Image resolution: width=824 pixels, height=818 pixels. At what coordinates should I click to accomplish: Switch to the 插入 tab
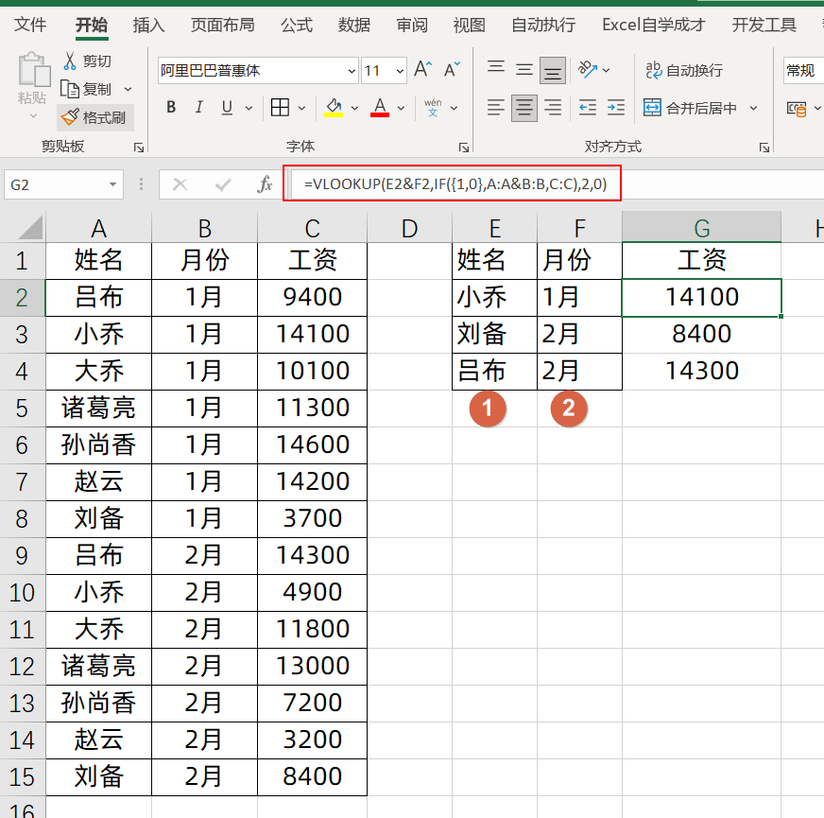point(148,25)
